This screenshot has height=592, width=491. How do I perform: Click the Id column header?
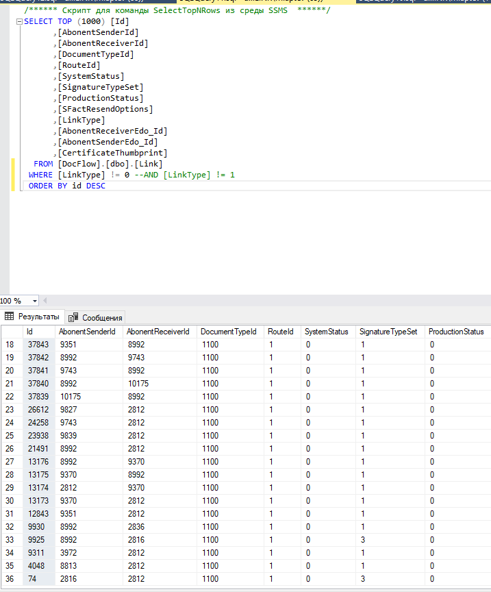(x=29, y=332)
